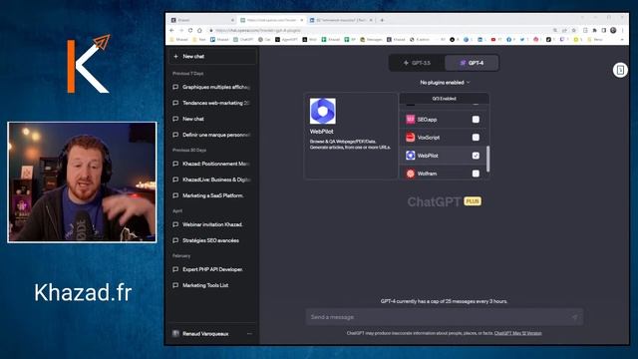Click the browser home icon
Image resolution: width=638 pixels, height=359 pixels.
199,30
